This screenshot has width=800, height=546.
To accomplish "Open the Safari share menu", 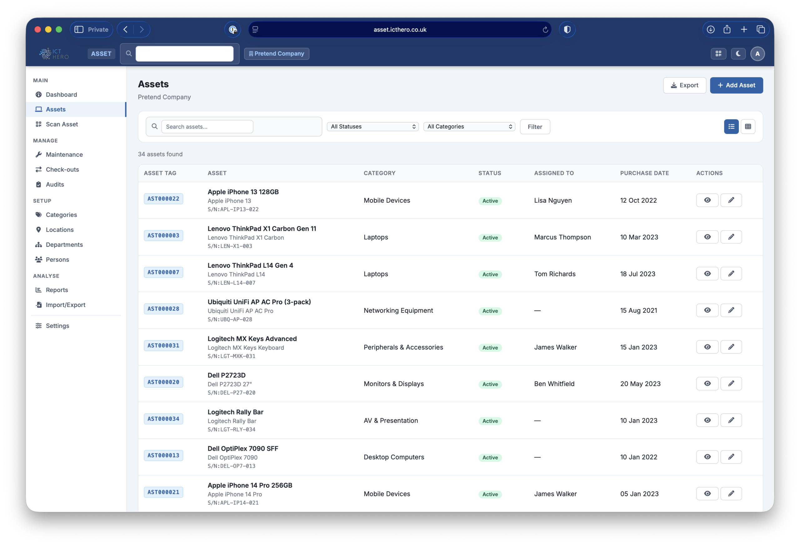I will click(727, 29).
